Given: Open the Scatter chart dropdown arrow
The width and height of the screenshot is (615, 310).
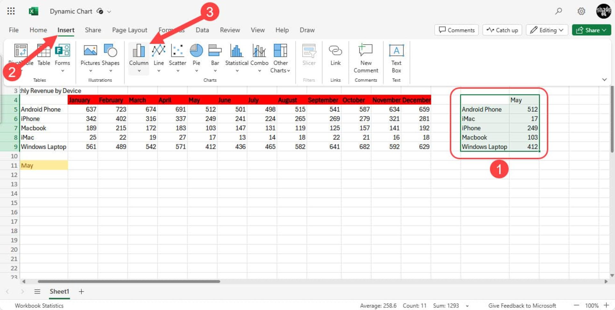Looking at the screenshot, I should (178, 71).
